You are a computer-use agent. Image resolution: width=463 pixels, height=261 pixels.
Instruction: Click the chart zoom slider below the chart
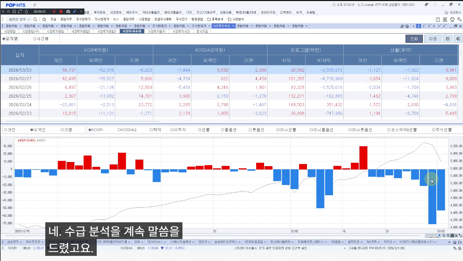click(433, 236)
